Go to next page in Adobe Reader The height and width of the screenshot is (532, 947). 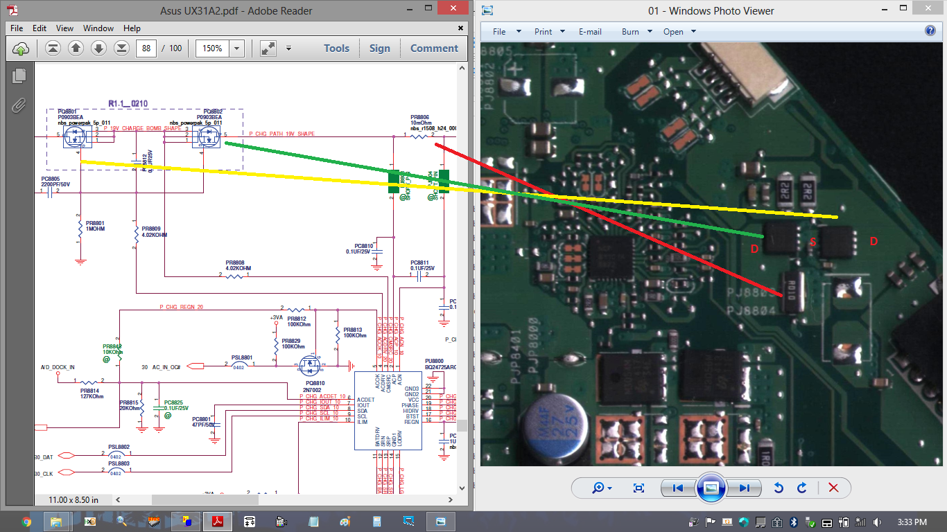coord(99,48)
